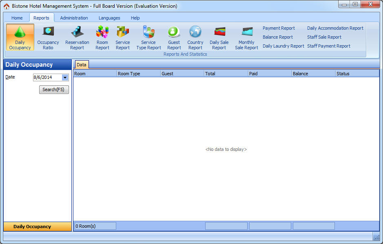Open the Occupancy Ratio report
This screenshot has width=383, height=244.
(x=48, y=37)
